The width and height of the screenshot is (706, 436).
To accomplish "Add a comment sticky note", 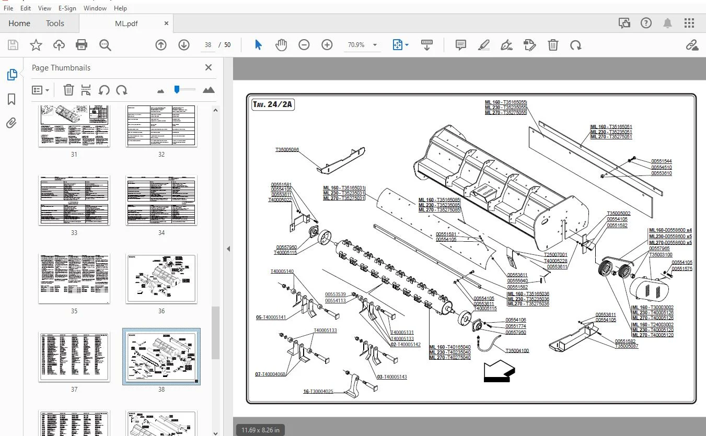I will 461,45.
